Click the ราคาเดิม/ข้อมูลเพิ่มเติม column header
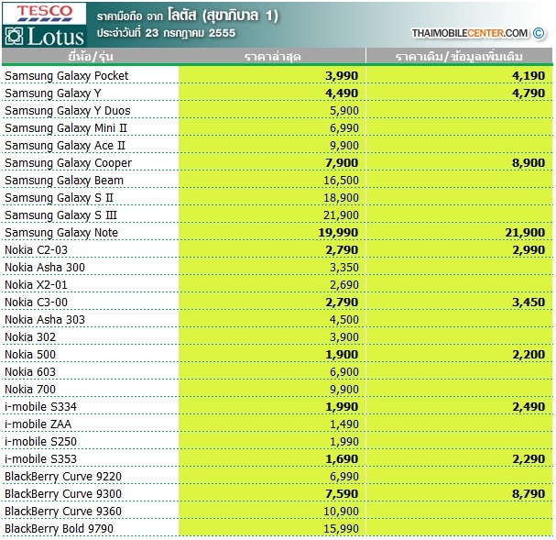The width and height of the screenshot is (556, 540). coord(459,57)
